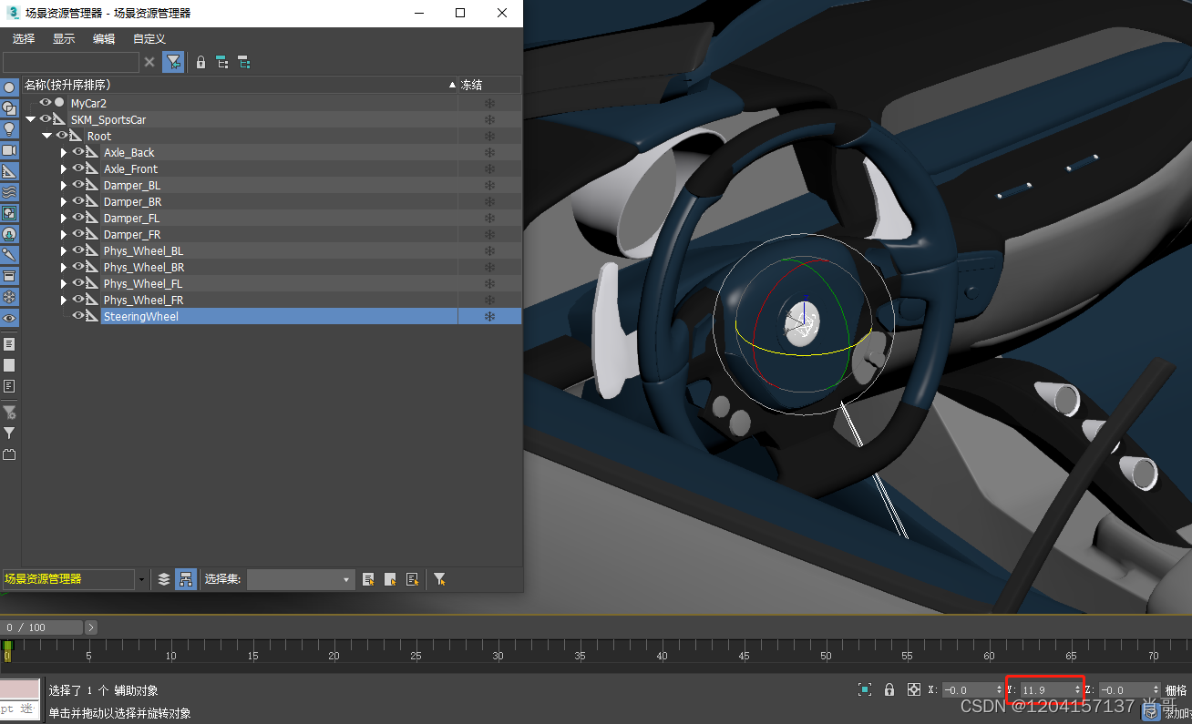Viewport: 1192px width, 724px height.
Task: Collapse the Root tree node
Action: (x=47, y=136)
